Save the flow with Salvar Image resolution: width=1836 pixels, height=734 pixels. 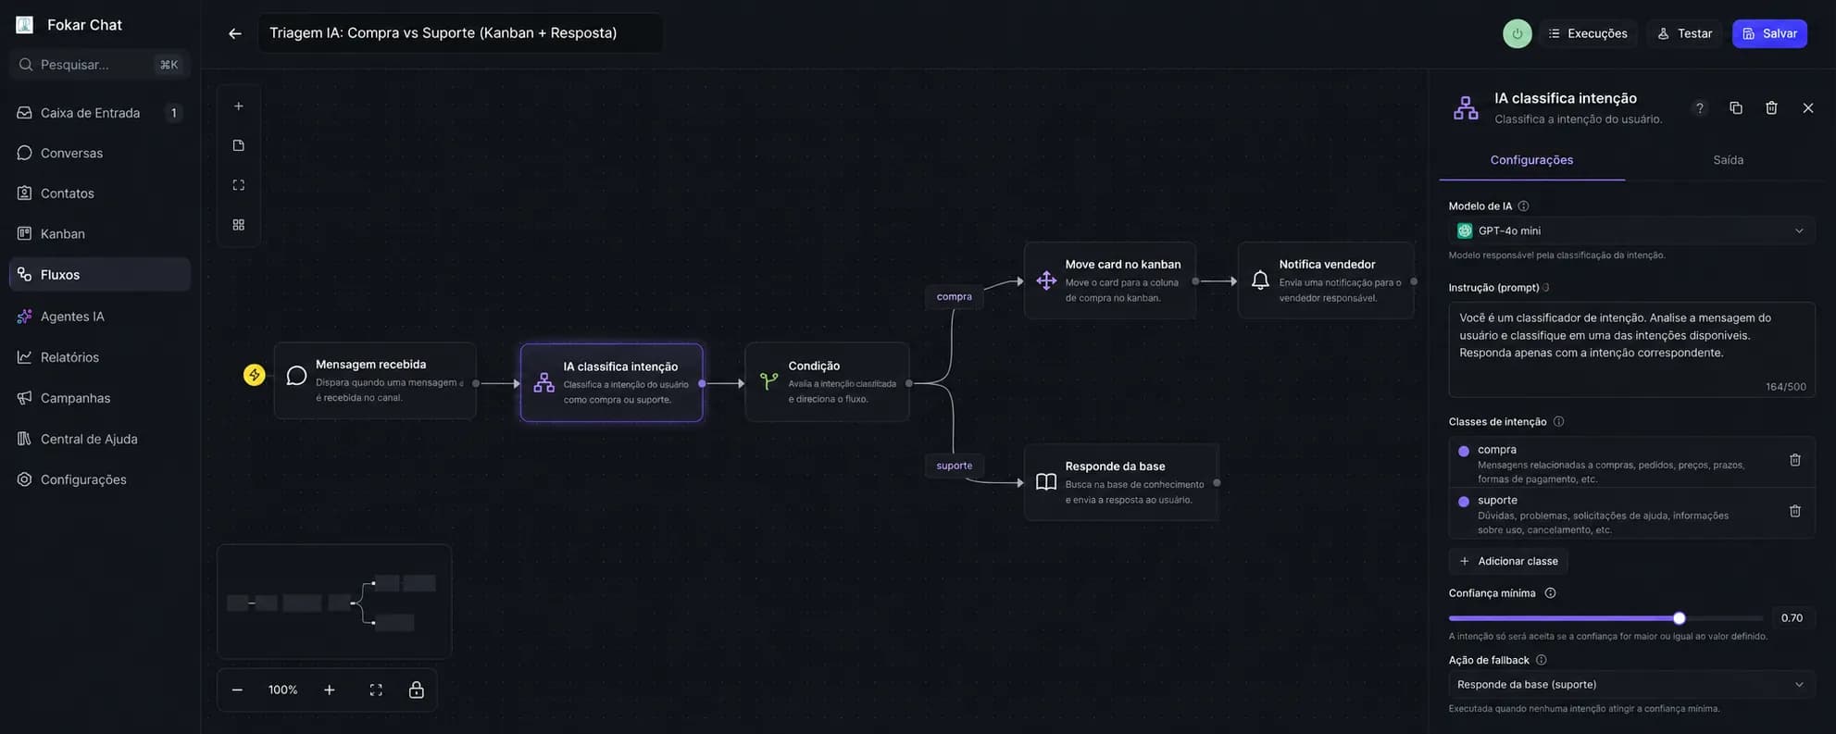click(1769, 33)
